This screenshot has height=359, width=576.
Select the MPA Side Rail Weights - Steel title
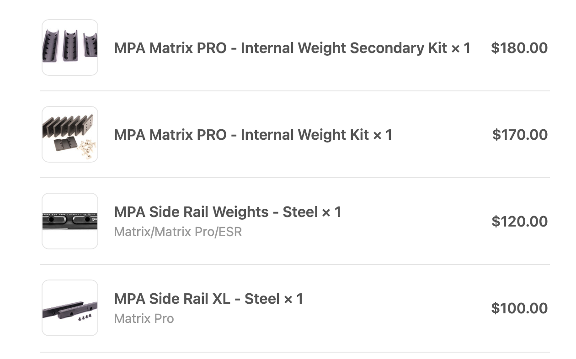[x=216, y=212]
